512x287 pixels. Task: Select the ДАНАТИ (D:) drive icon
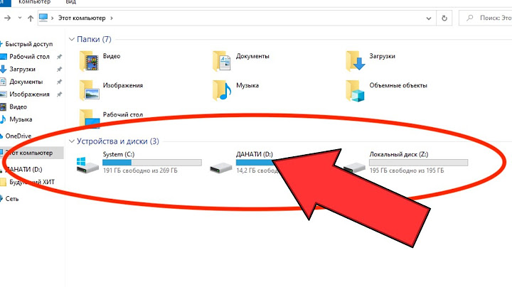(x=220, y=168)
